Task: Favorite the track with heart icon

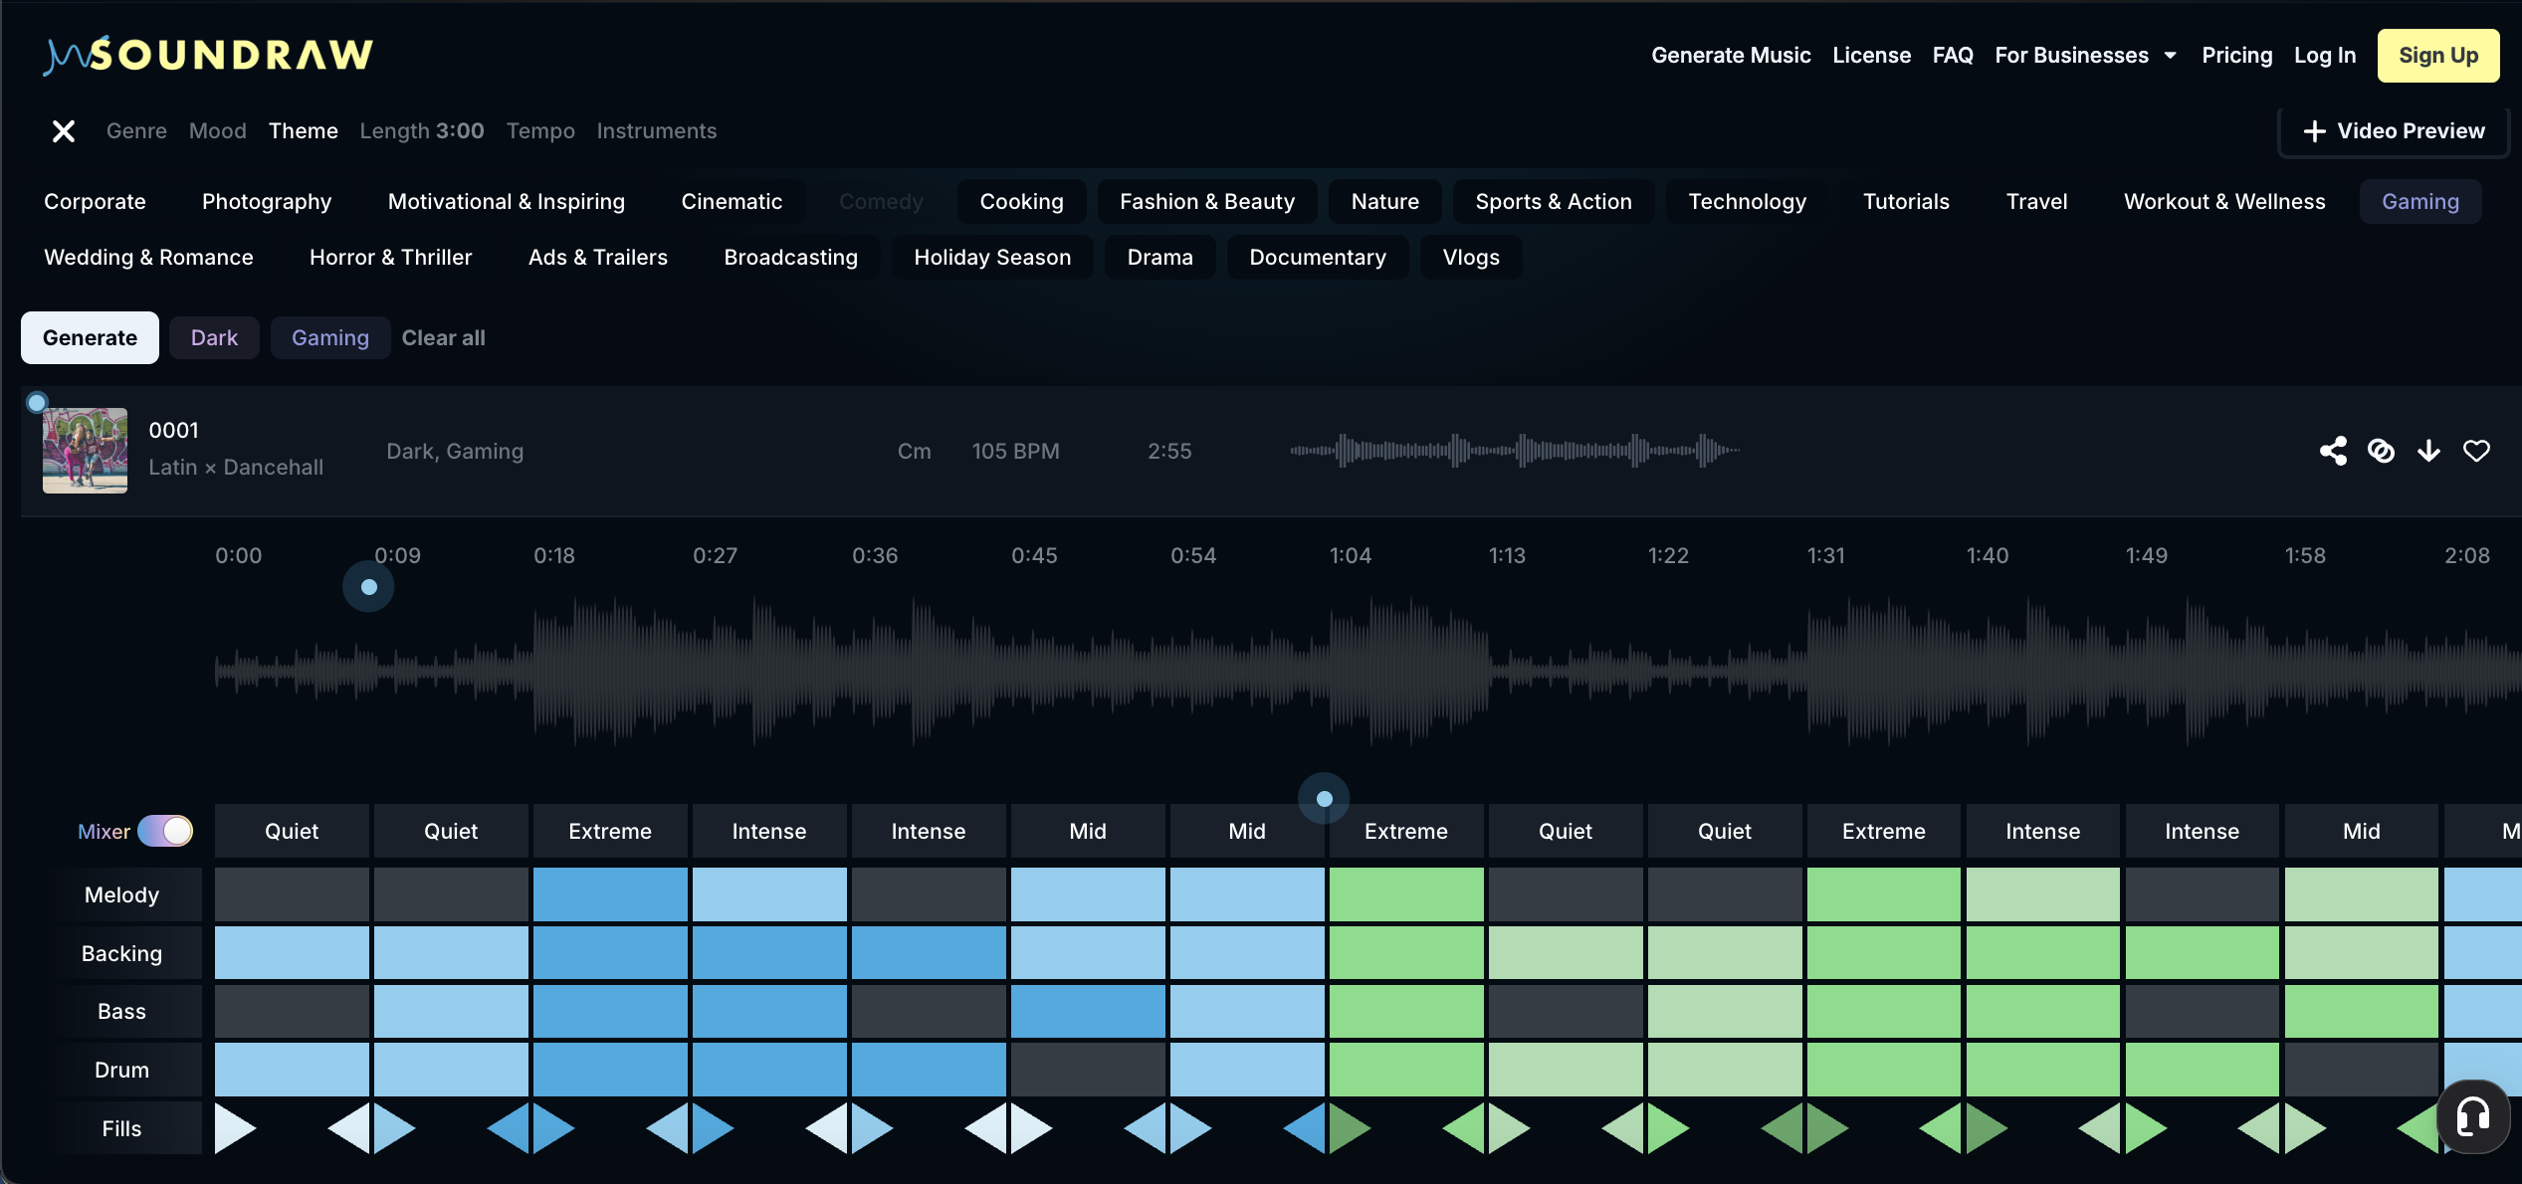Action: [2476, 451]
